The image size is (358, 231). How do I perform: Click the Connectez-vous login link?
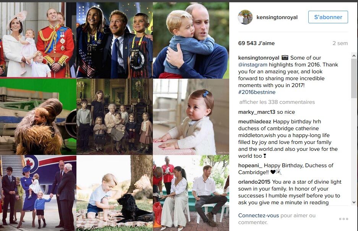click(258, 215)
